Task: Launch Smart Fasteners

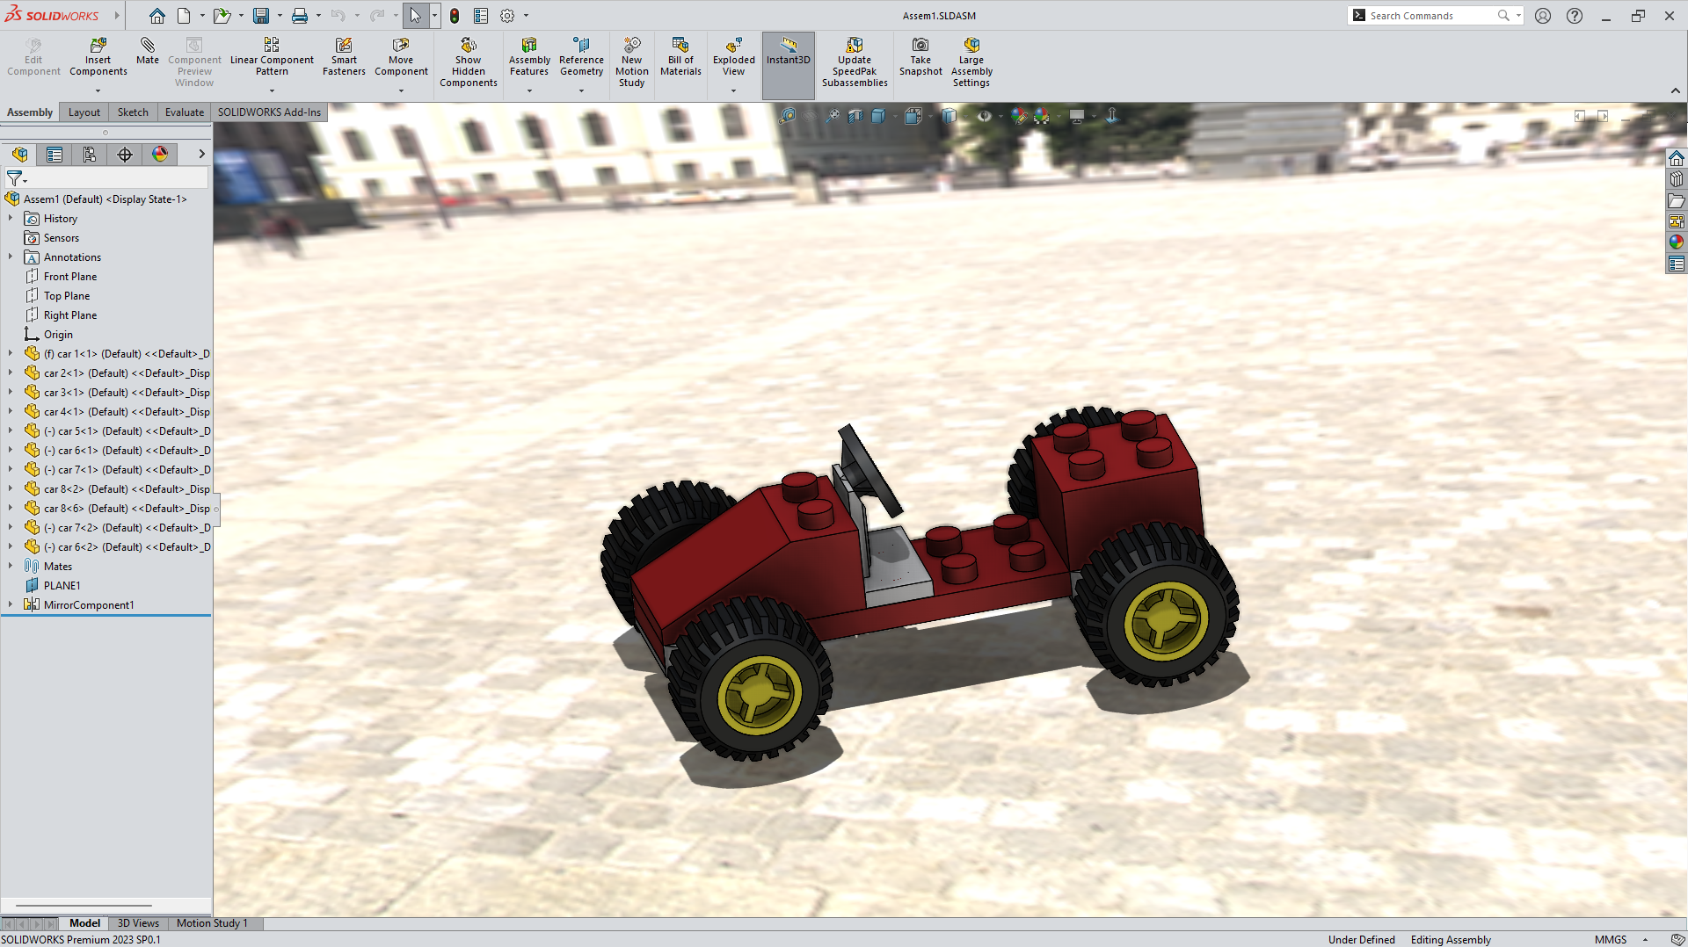Action: coord(344,57)
